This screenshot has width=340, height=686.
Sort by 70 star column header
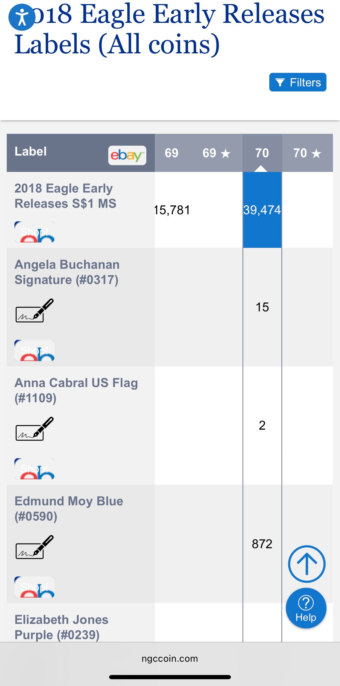pos(307,153)
